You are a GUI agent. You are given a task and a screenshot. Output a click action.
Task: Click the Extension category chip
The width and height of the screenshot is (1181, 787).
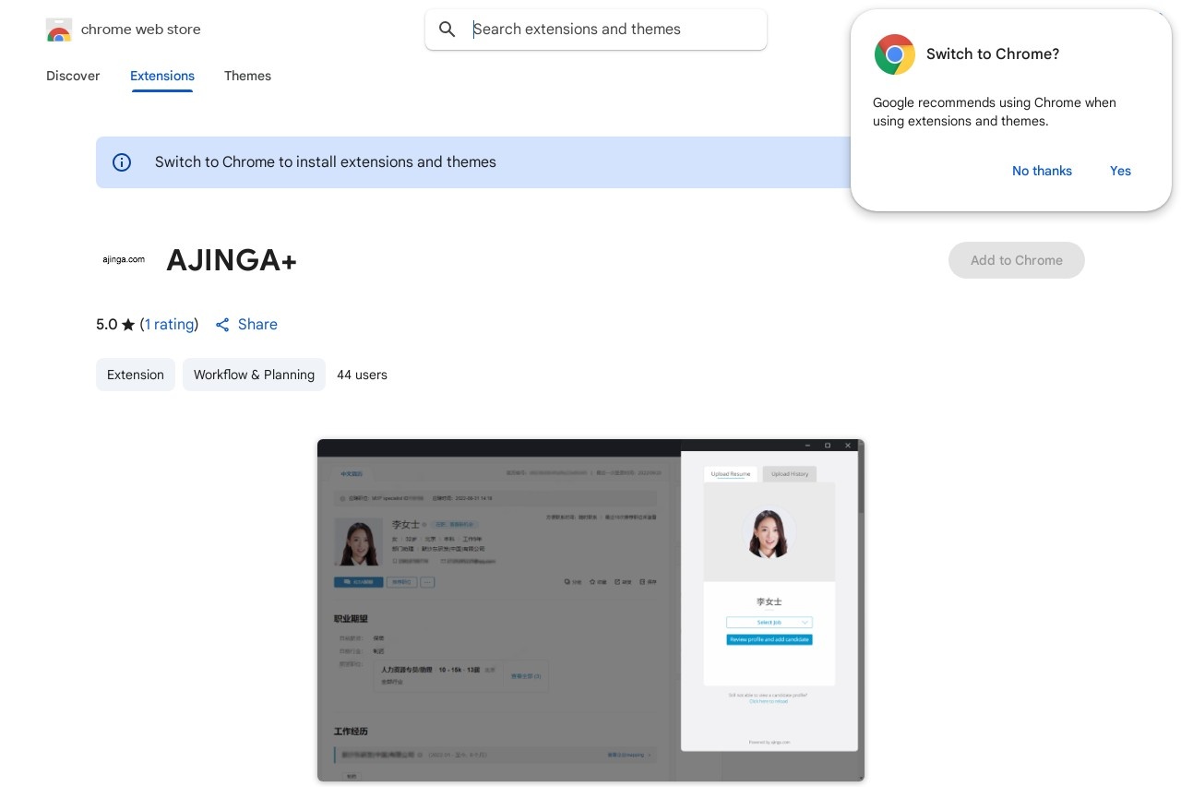click(x=136, y=375)
